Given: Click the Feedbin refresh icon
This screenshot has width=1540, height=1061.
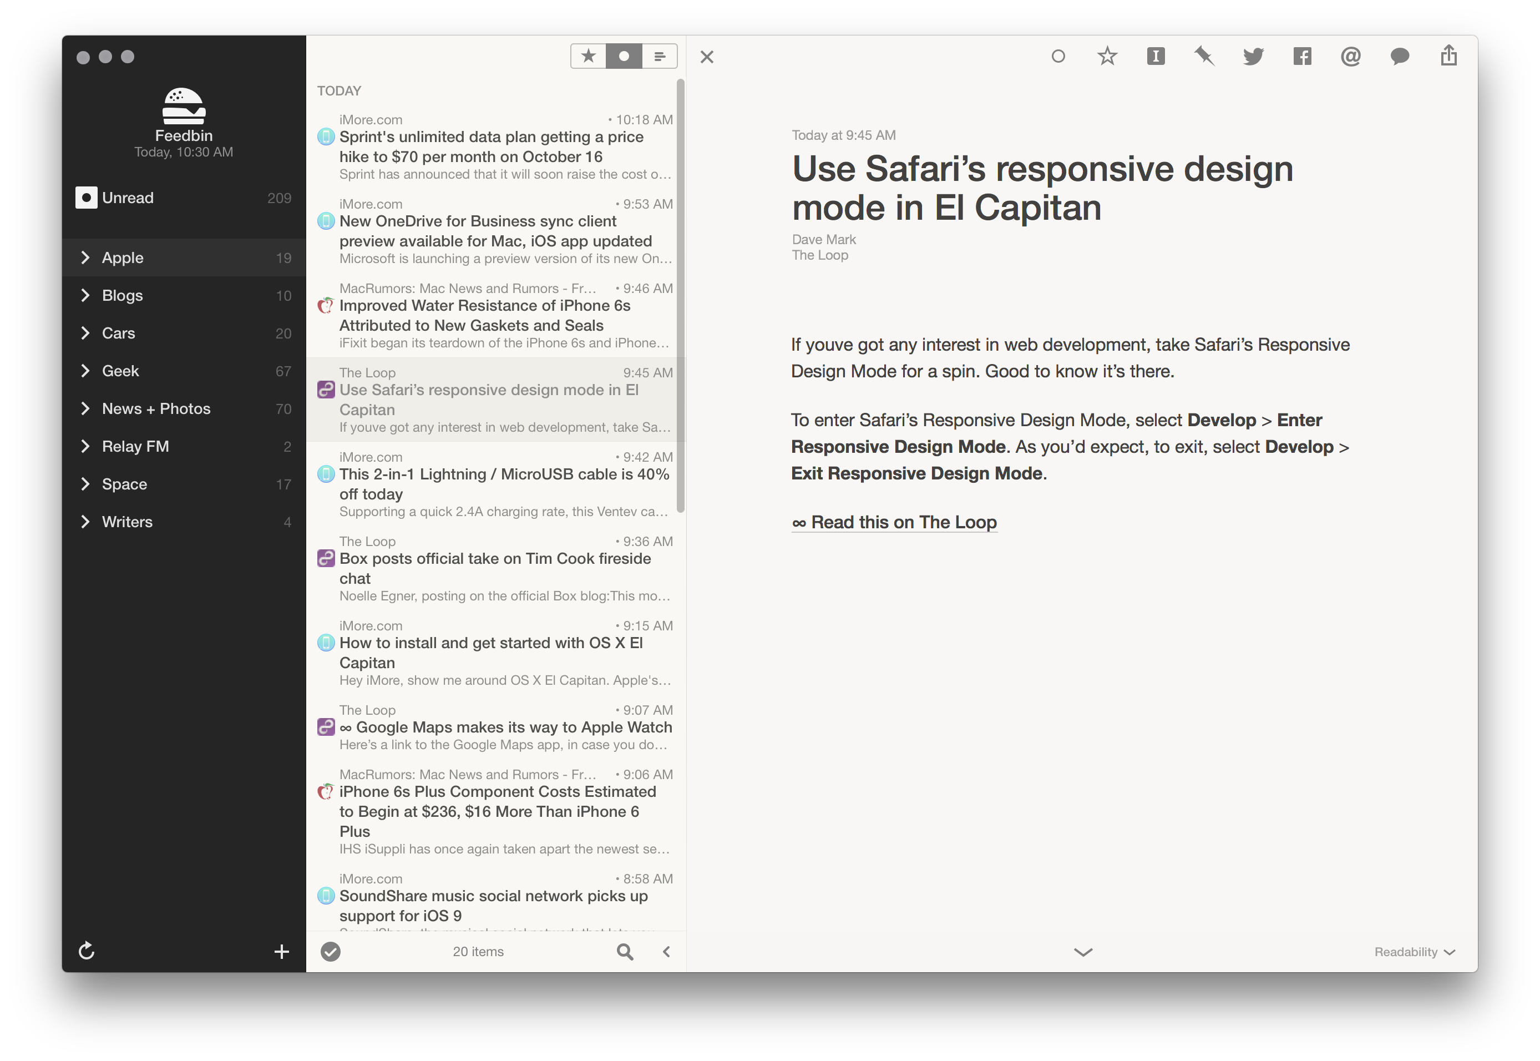Looking at the screenshot, I should pos(88,950).
